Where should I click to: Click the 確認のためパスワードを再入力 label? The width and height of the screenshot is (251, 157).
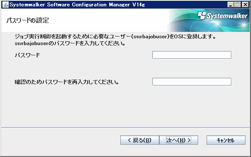point(67,82)
